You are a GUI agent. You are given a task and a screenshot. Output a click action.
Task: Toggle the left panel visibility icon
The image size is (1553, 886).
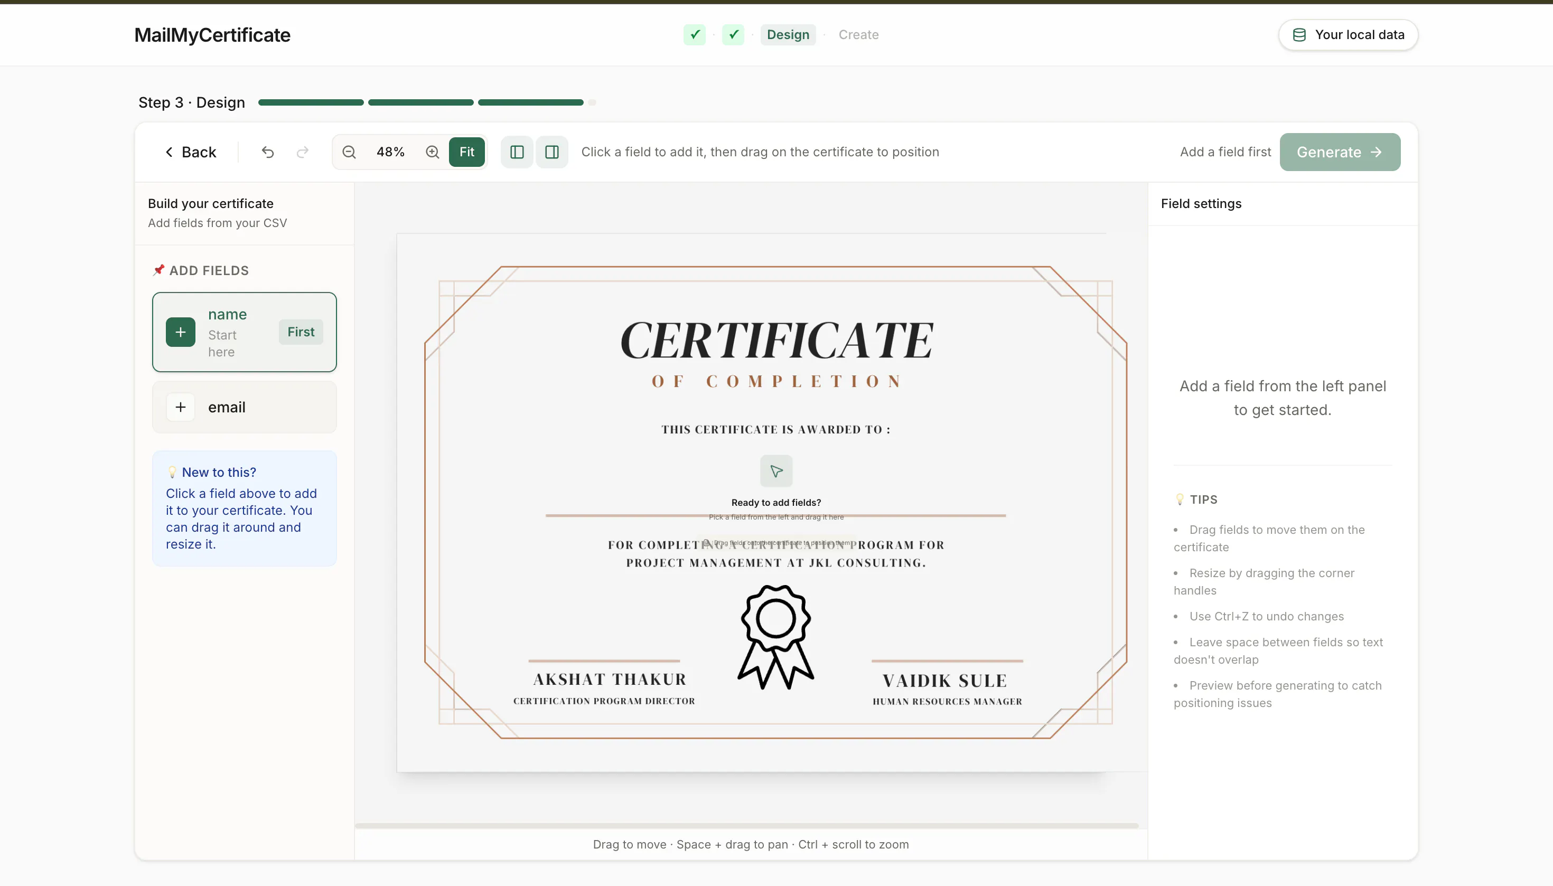click(x=517, y=152)
